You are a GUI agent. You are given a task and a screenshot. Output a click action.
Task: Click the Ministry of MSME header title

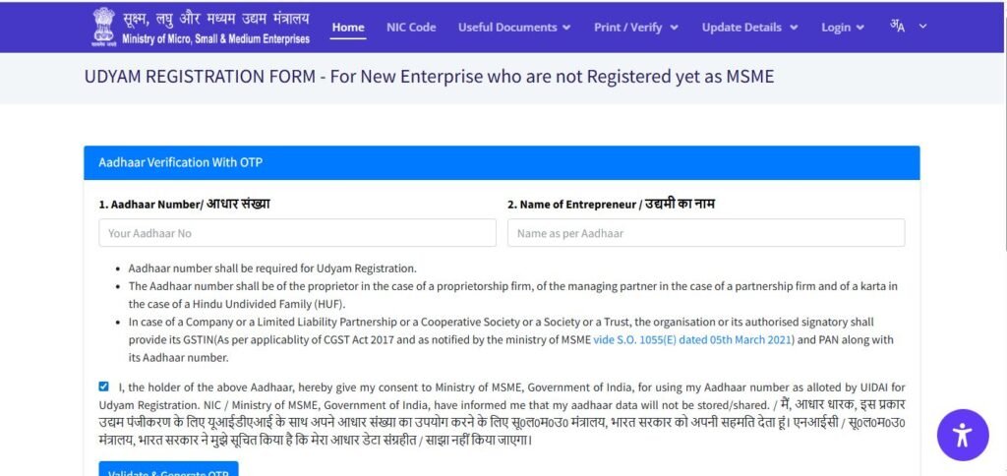215,28
